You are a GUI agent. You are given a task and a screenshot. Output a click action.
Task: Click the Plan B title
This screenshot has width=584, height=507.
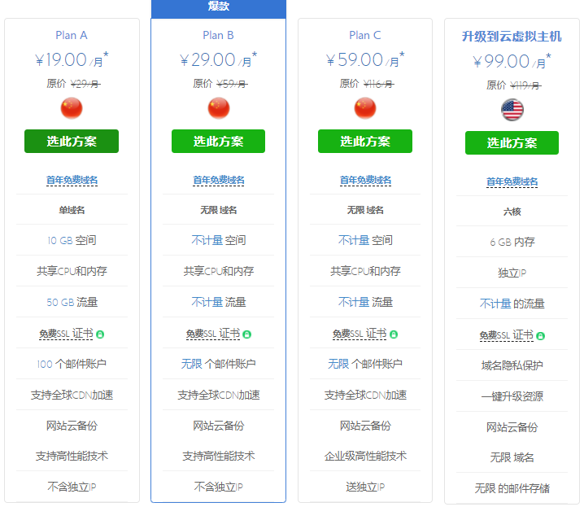click(x=218, y=35)
